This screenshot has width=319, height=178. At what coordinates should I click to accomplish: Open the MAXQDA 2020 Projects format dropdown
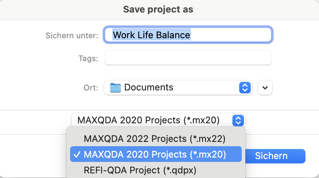158,120
